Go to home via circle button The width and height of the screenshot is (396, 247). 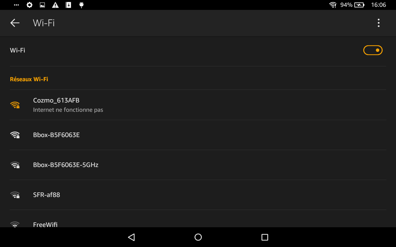pos(198,237)
